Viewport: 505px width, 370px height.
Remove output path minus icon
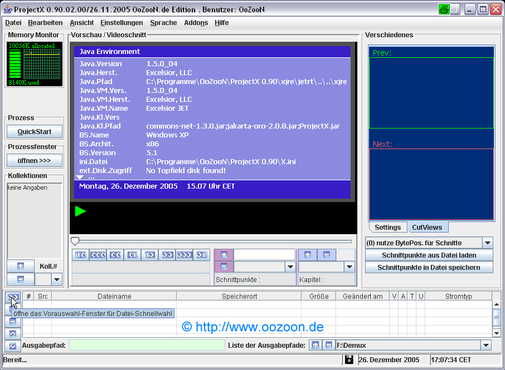328,346
